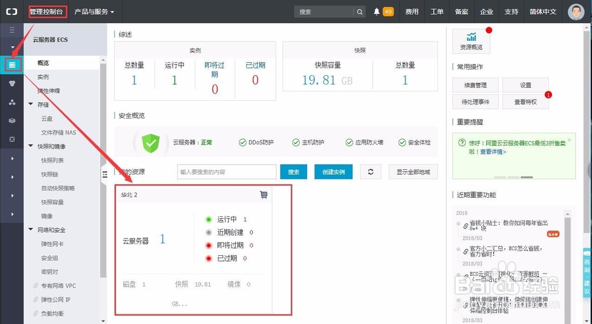Image resolution: width=592 pixels, height=324 pixels.
Task: Open 企业 menu in top bar
Action: click(x=486, y=12)
